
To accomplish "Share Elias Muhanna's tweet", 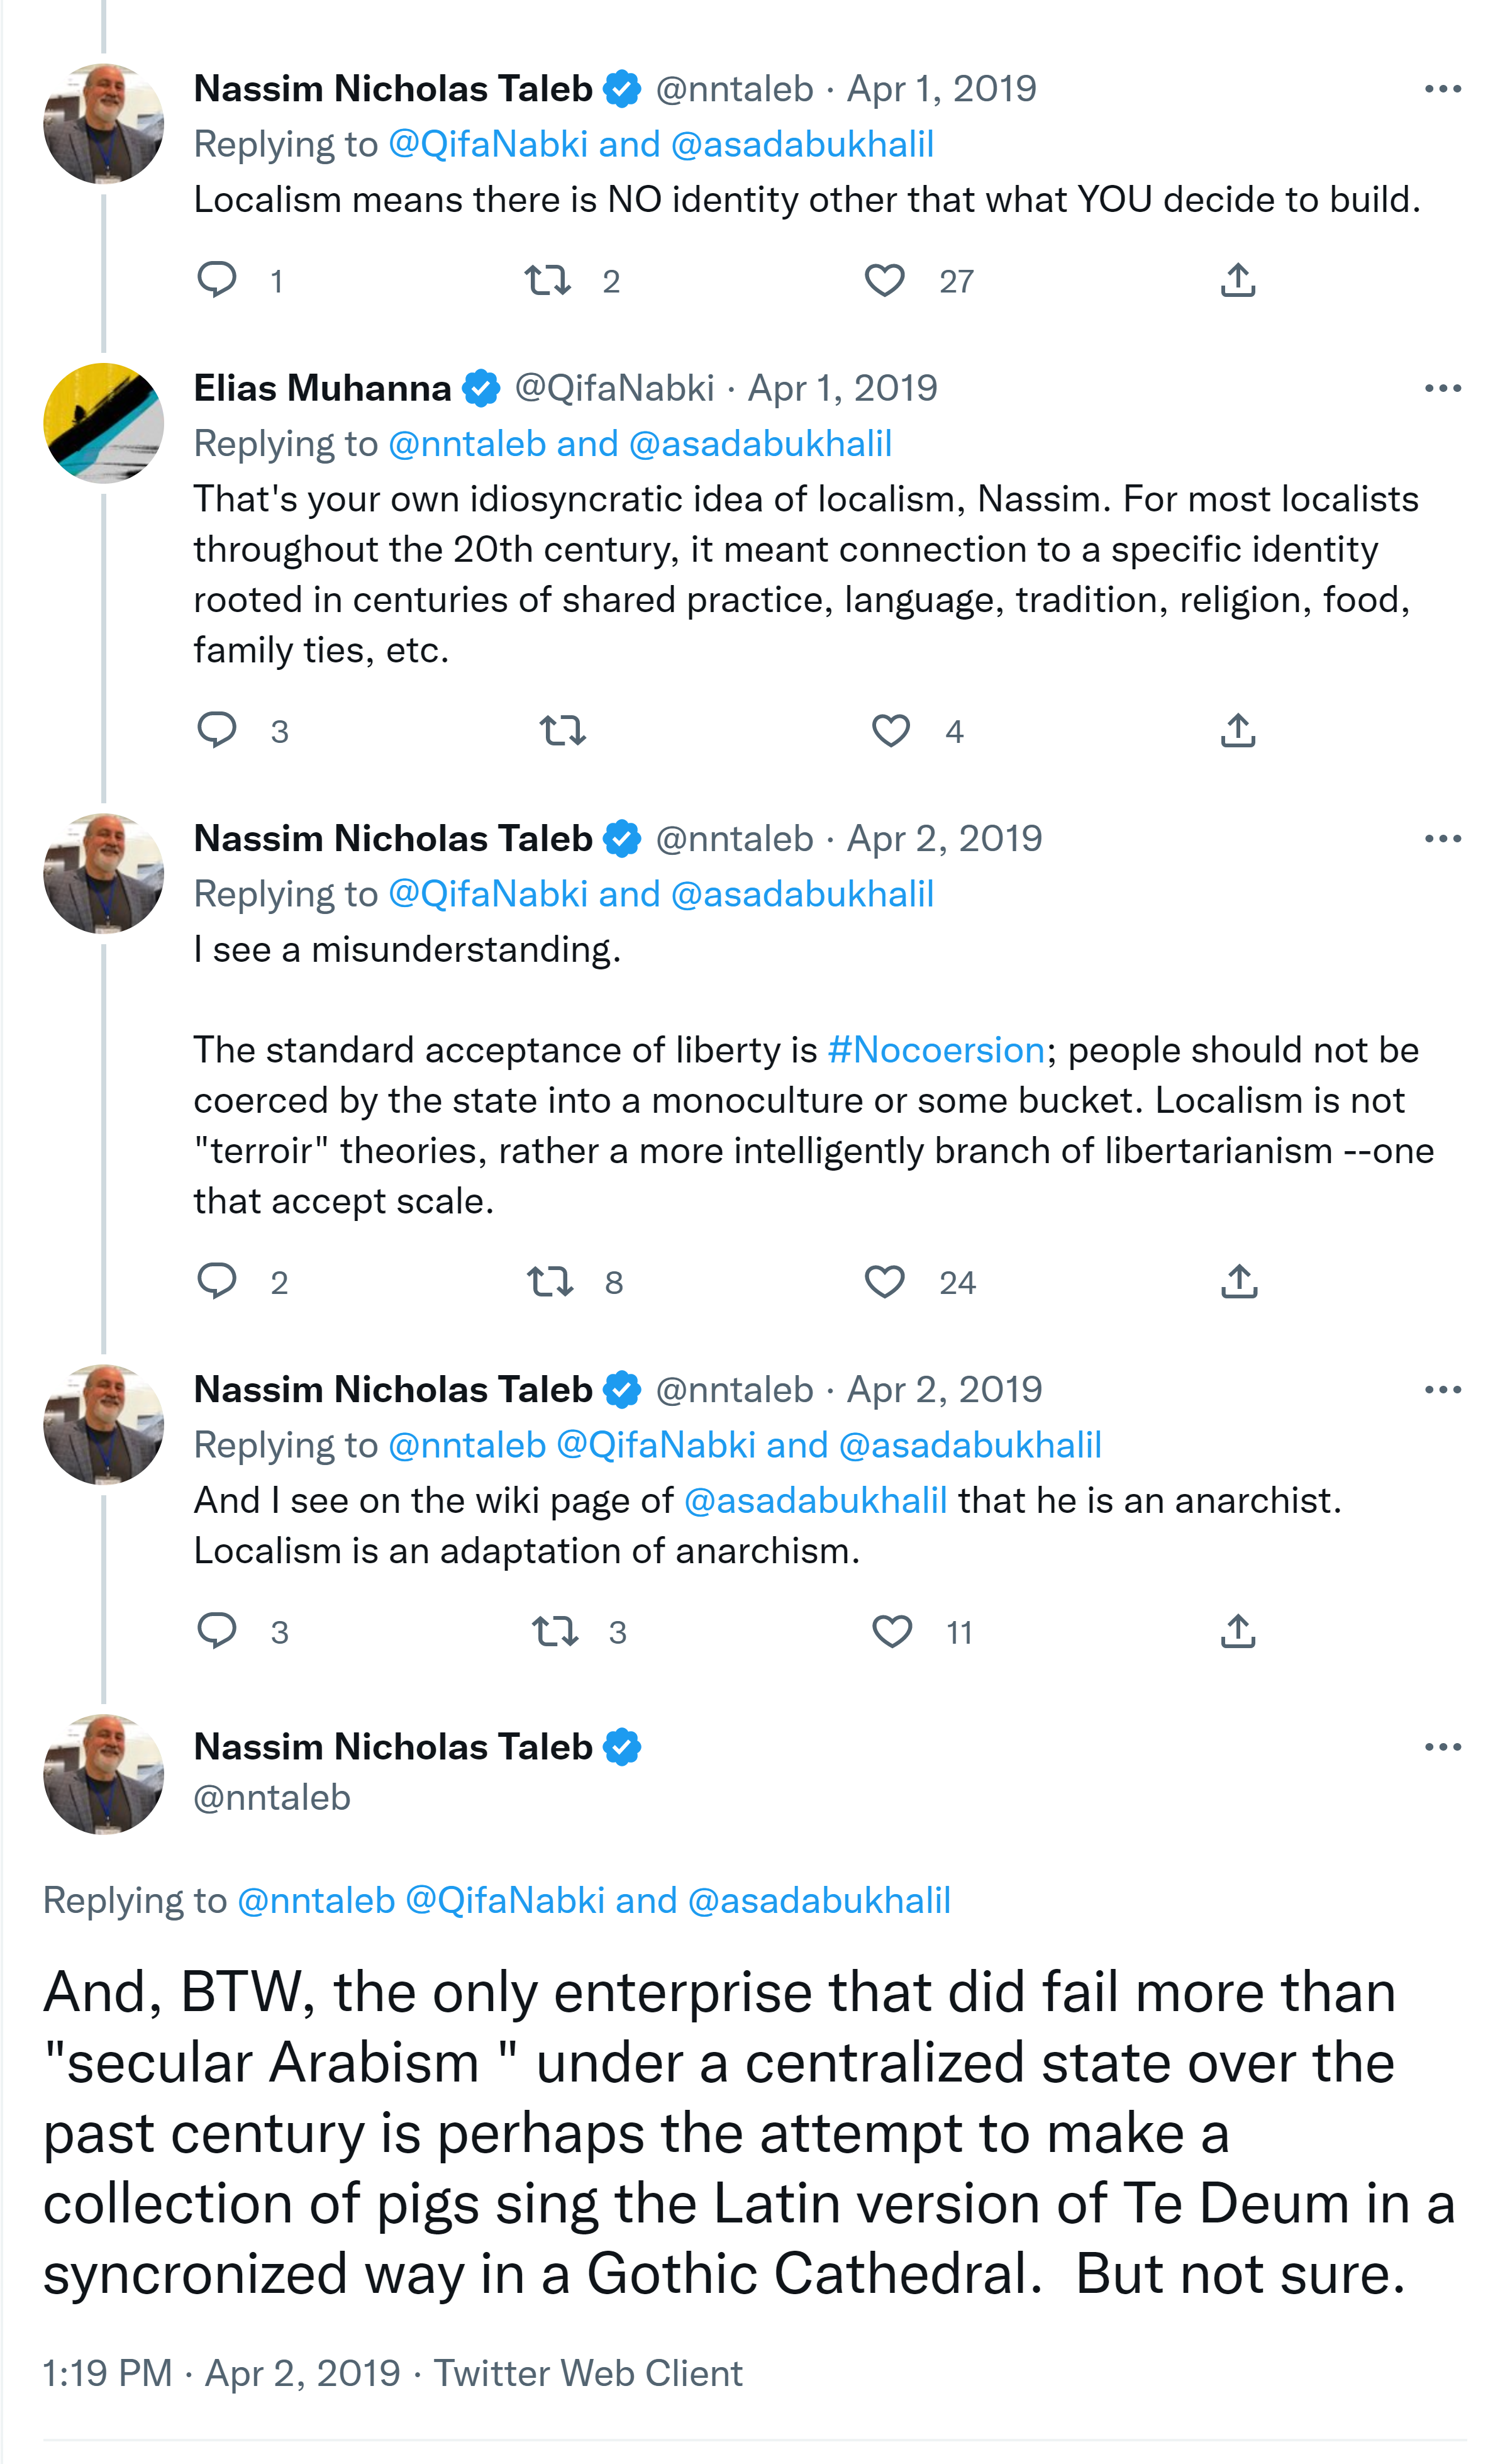I will tap(1238, 731).
